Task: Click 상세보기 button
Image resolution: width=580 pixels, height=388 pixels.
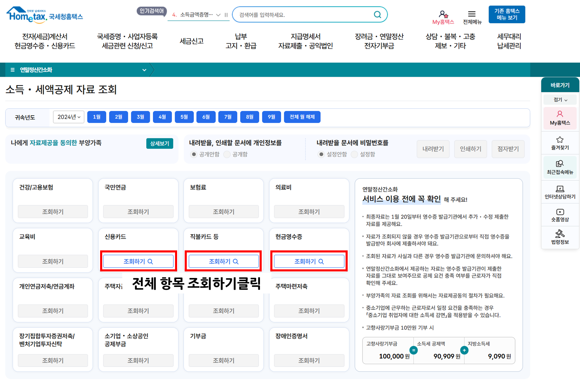Action: [159, 143]
